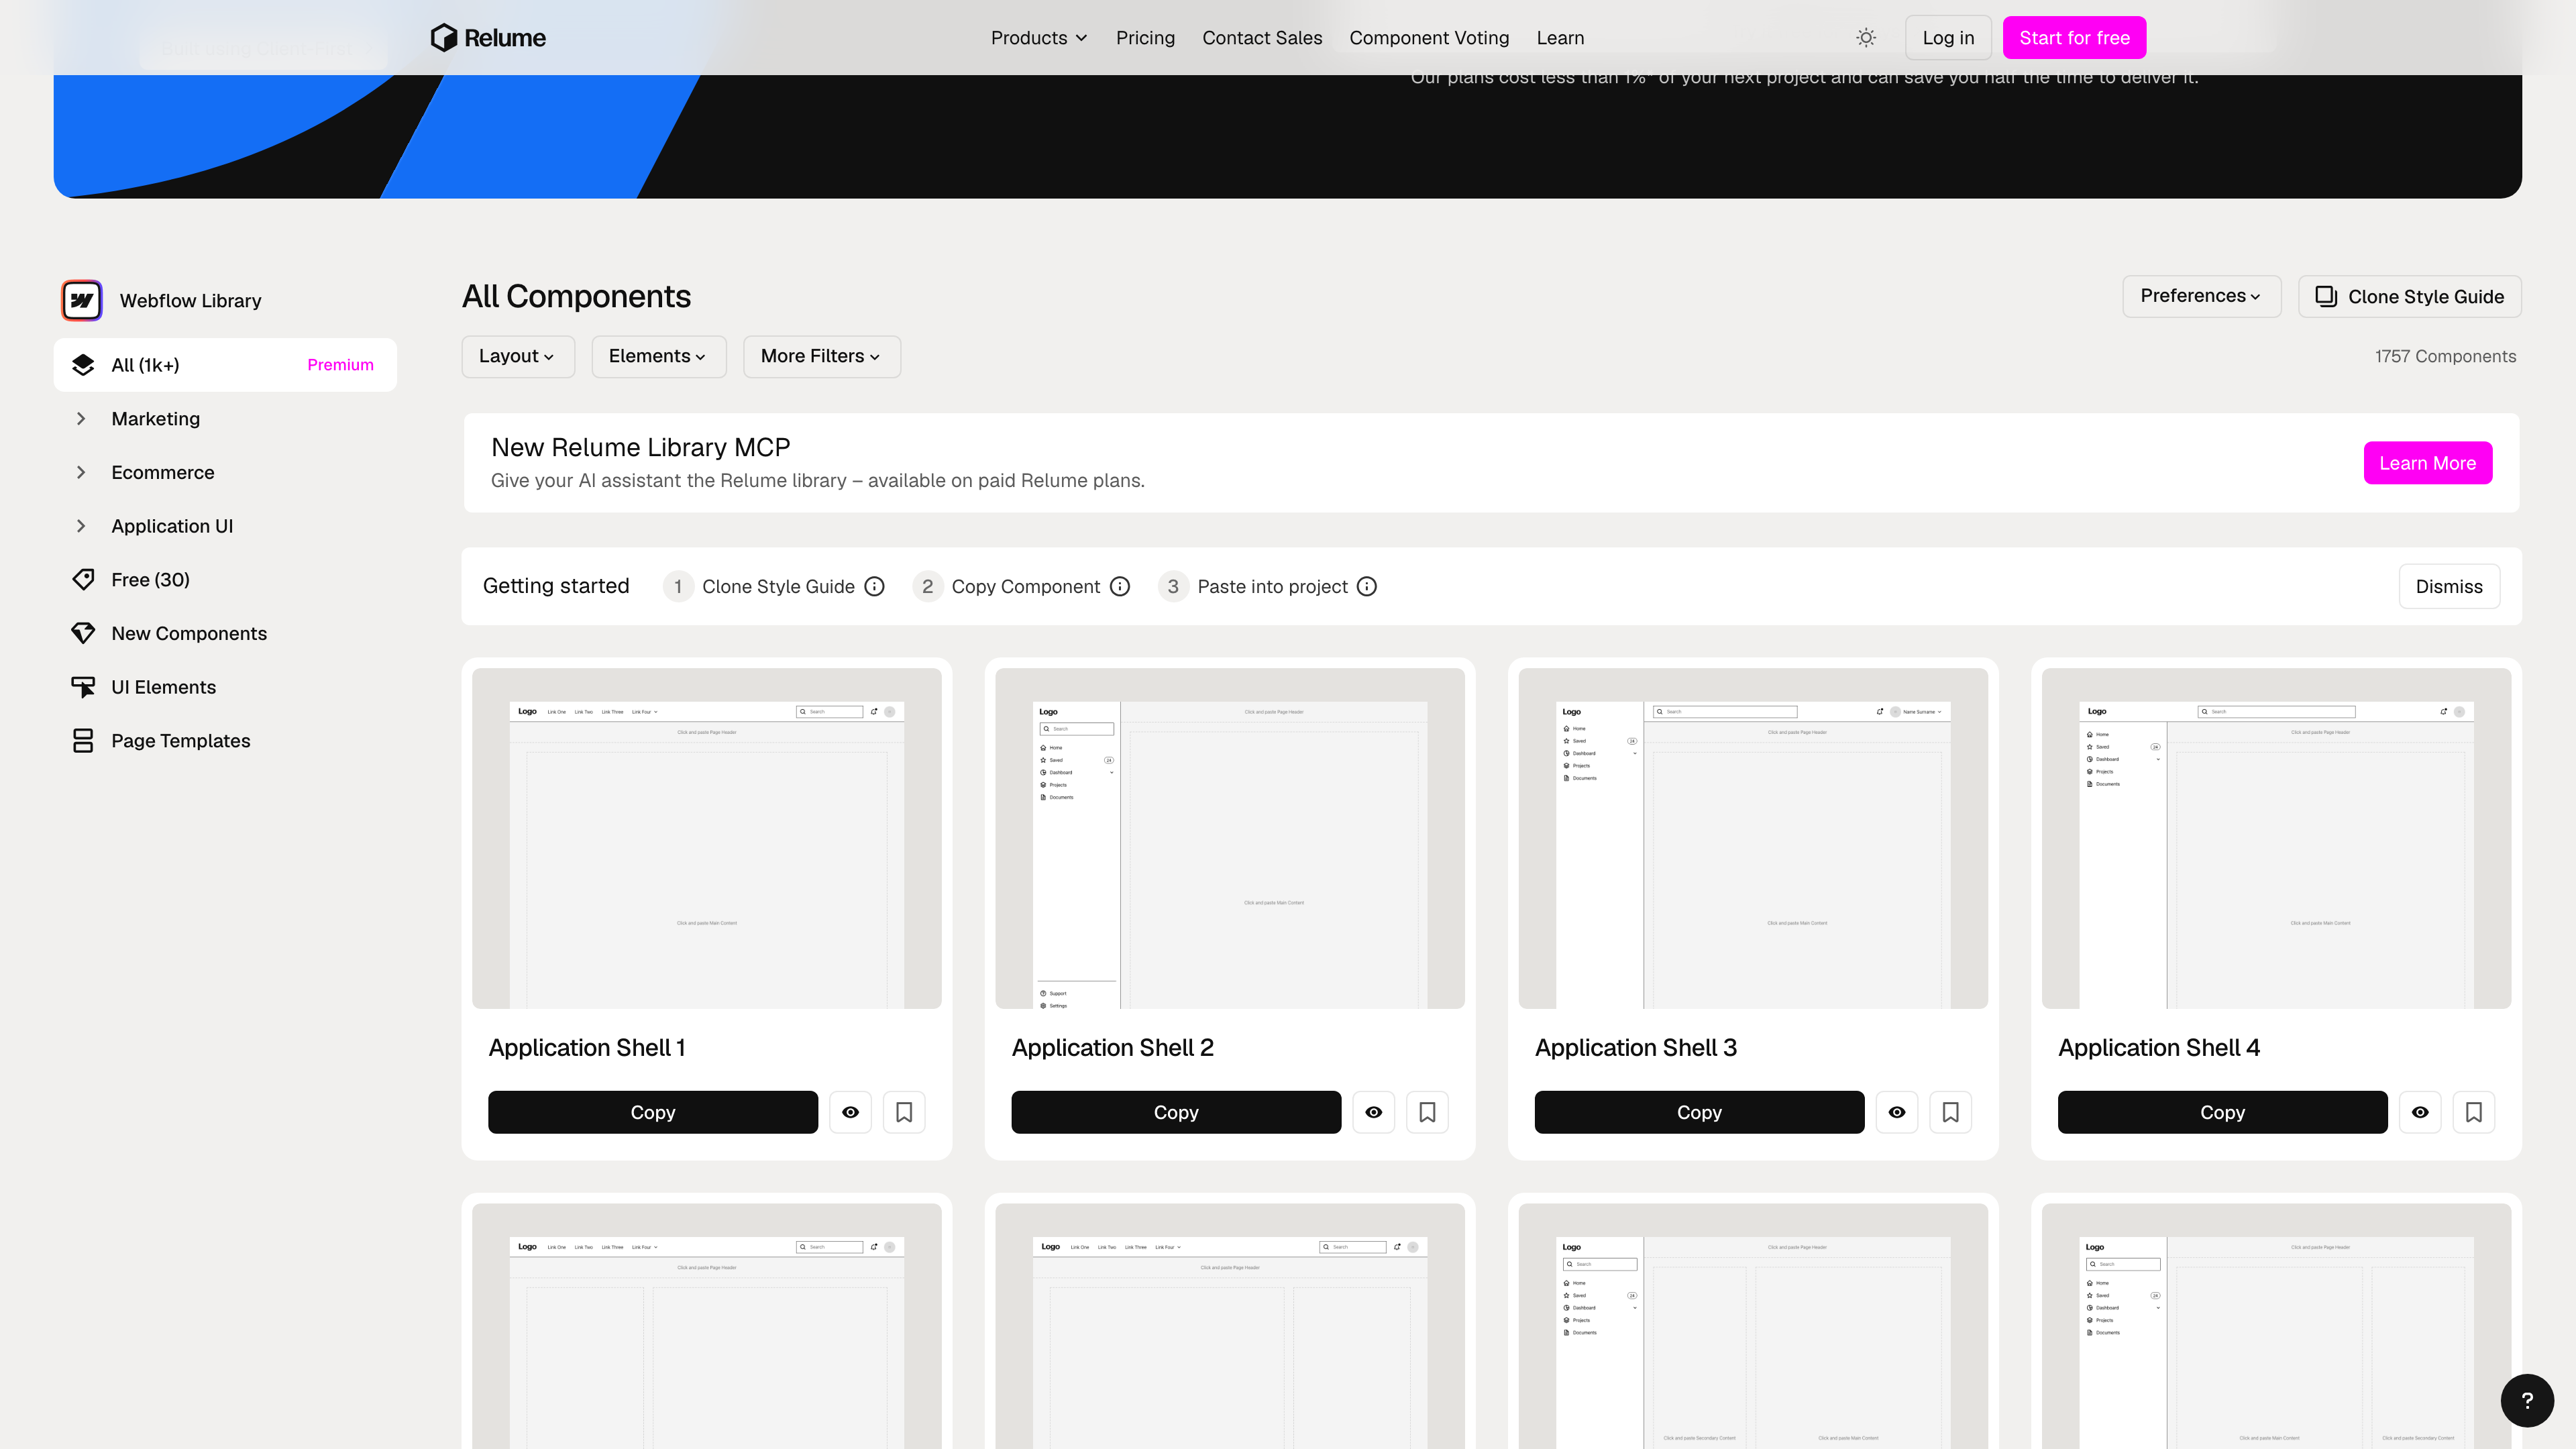Bookmark Application Shell 4
2576x1449 pixels.
click(2474, 1112)
